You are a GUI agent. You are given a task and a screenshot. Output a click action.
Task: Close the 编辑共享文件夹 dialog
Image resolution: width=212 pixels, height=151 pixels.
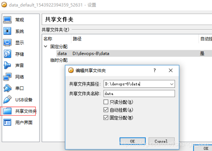[x=171, y=70]
